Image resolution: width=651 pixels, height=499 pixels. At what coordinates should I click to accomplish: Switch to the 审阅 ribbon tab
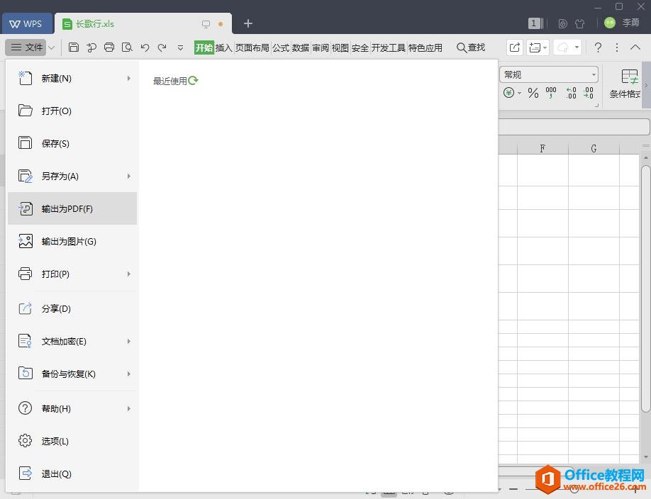pyautogui.click(x=321, y=47)
